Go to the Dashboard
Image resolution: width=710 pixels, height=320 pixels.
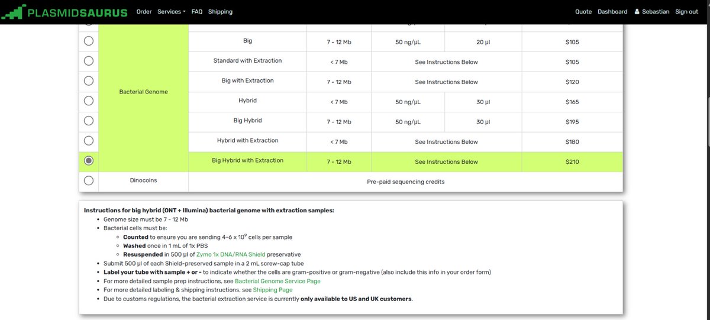[612, 12]
